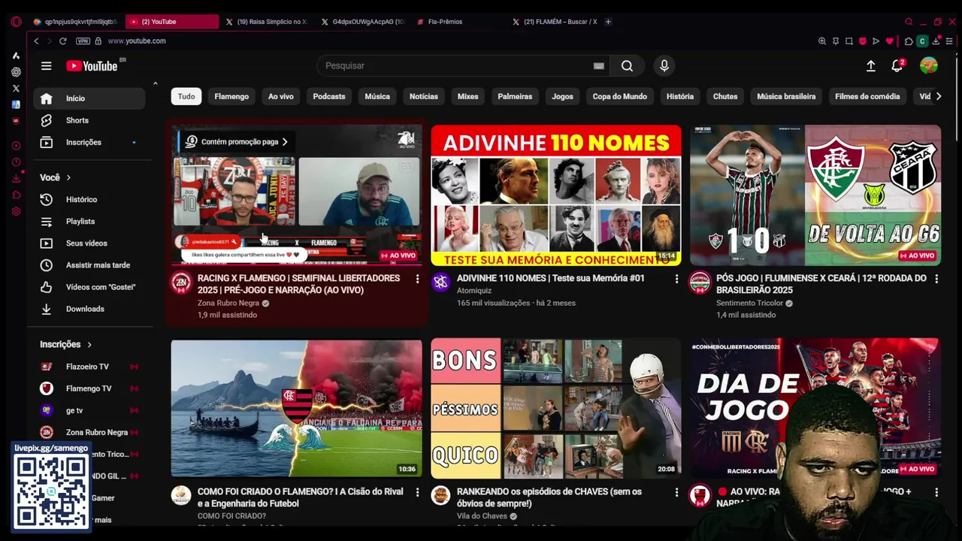Open Opera sidebar history clock
This screenshot has height=541, width=962.
(16, 162)
